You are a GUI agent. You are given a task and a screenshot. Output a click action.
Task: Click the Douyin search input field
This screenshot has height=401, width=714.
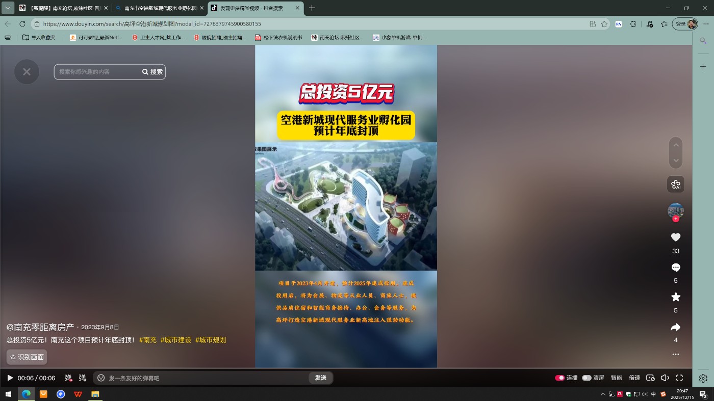point(97,72)
